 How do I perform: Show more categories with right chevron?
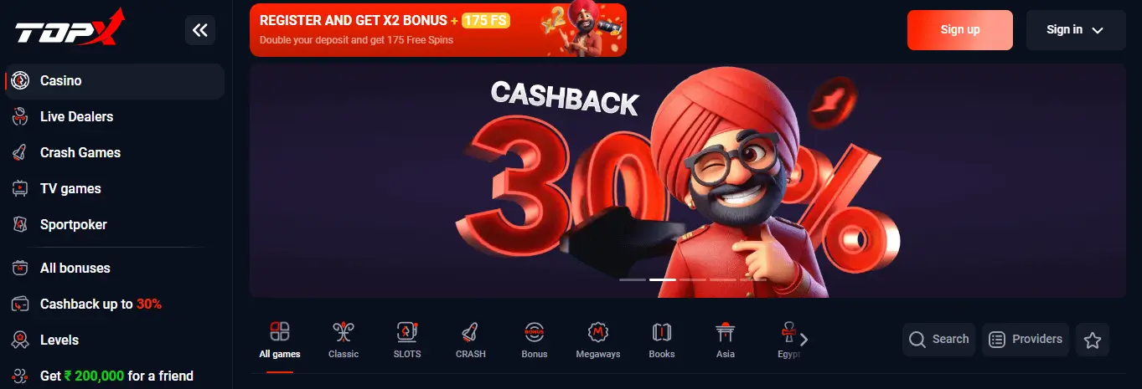point(804,340)
